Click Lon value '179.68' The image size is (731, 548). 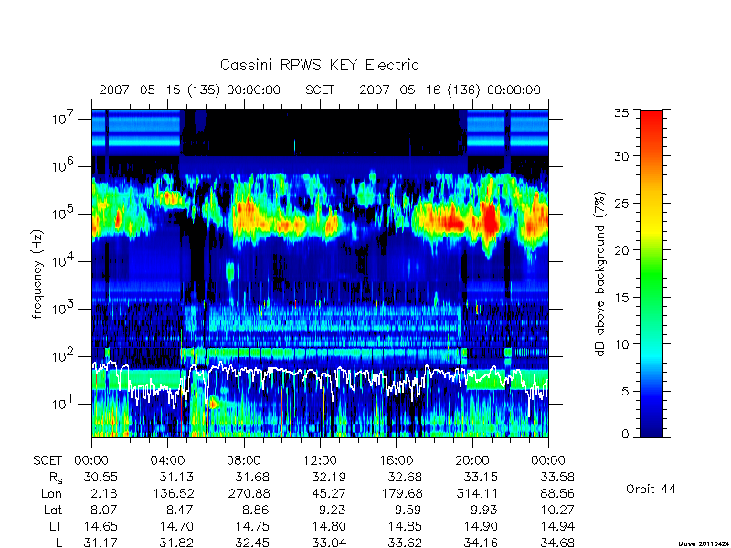[x=401, y=493]
